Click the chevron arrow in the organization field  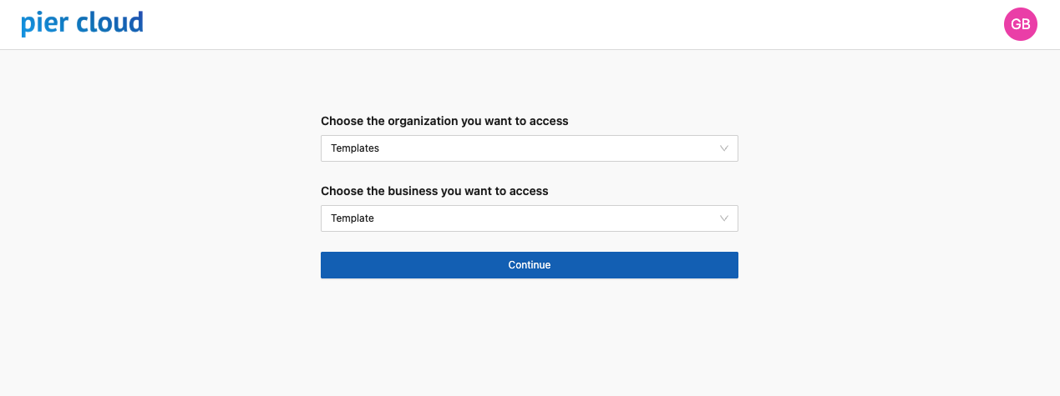[x=724, y=148]
